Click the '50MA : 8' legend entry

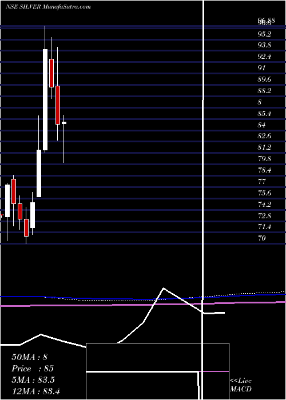30,357
